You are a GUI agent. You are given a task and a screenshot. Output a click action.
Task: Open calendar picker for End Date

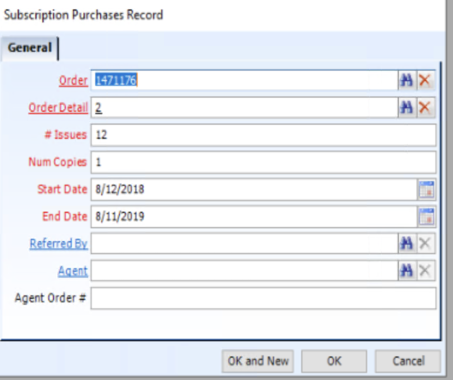(x=427, y=216)
